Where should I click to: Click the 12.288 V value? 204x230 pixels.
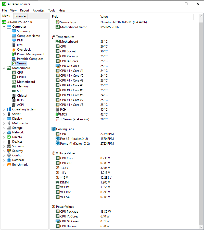(106, 178)
